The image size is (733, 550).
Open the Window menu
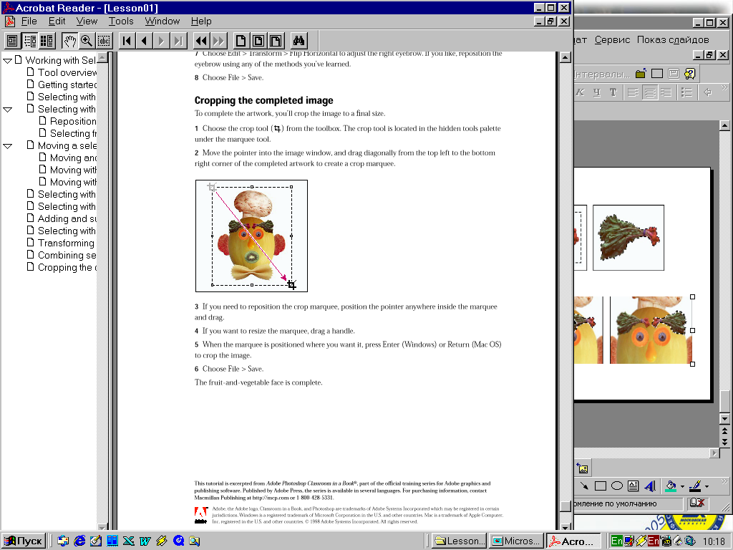pos(162,21)
